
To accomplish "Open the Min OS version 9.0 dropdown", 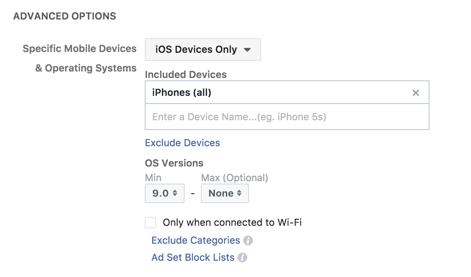I will tap(165, 193).
